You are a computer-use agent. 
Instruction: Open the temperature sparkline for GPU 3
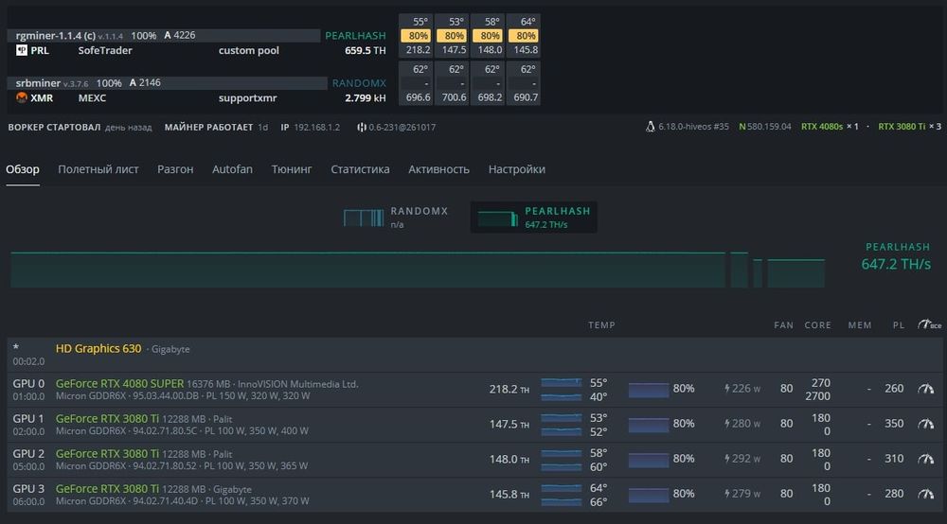point(561,495)
